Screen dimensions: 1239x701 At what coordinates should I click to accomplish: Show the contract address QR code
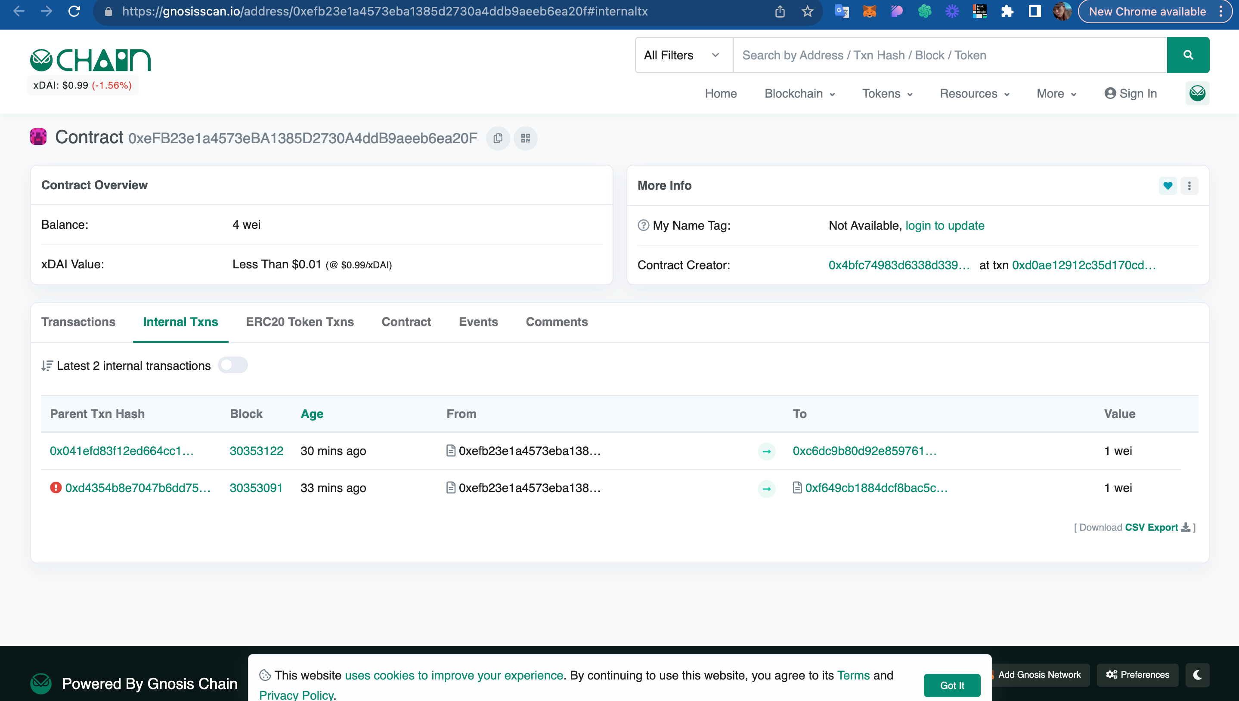pyautogui.click(x=525, y=138)
